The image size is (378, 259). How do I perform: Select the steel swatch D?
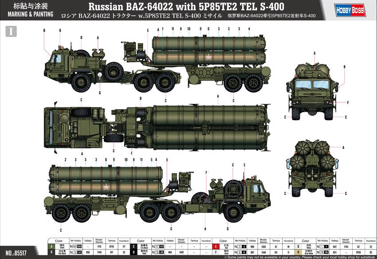(133, 252)
